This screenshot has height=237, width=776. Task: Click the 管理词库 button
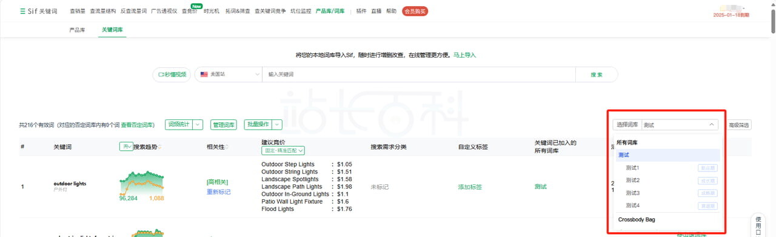(224, 124)
